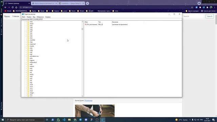Expand the .mkv key chevron

26,79
